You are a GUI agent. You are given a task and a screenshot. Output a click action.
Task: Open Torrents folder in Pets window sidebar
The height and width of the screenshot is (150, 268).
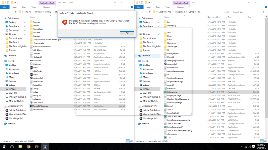coord(12,50)
